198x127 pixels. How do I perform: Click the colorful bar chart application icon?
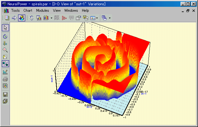[6, 11]
